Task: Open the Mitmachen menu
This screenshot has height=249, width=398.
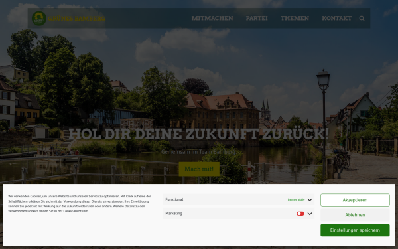Action: (212, 19)
